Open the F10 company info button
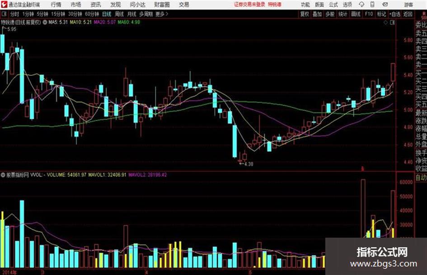The width and height of the screenshot is (427, 275). tap(369, 14)
